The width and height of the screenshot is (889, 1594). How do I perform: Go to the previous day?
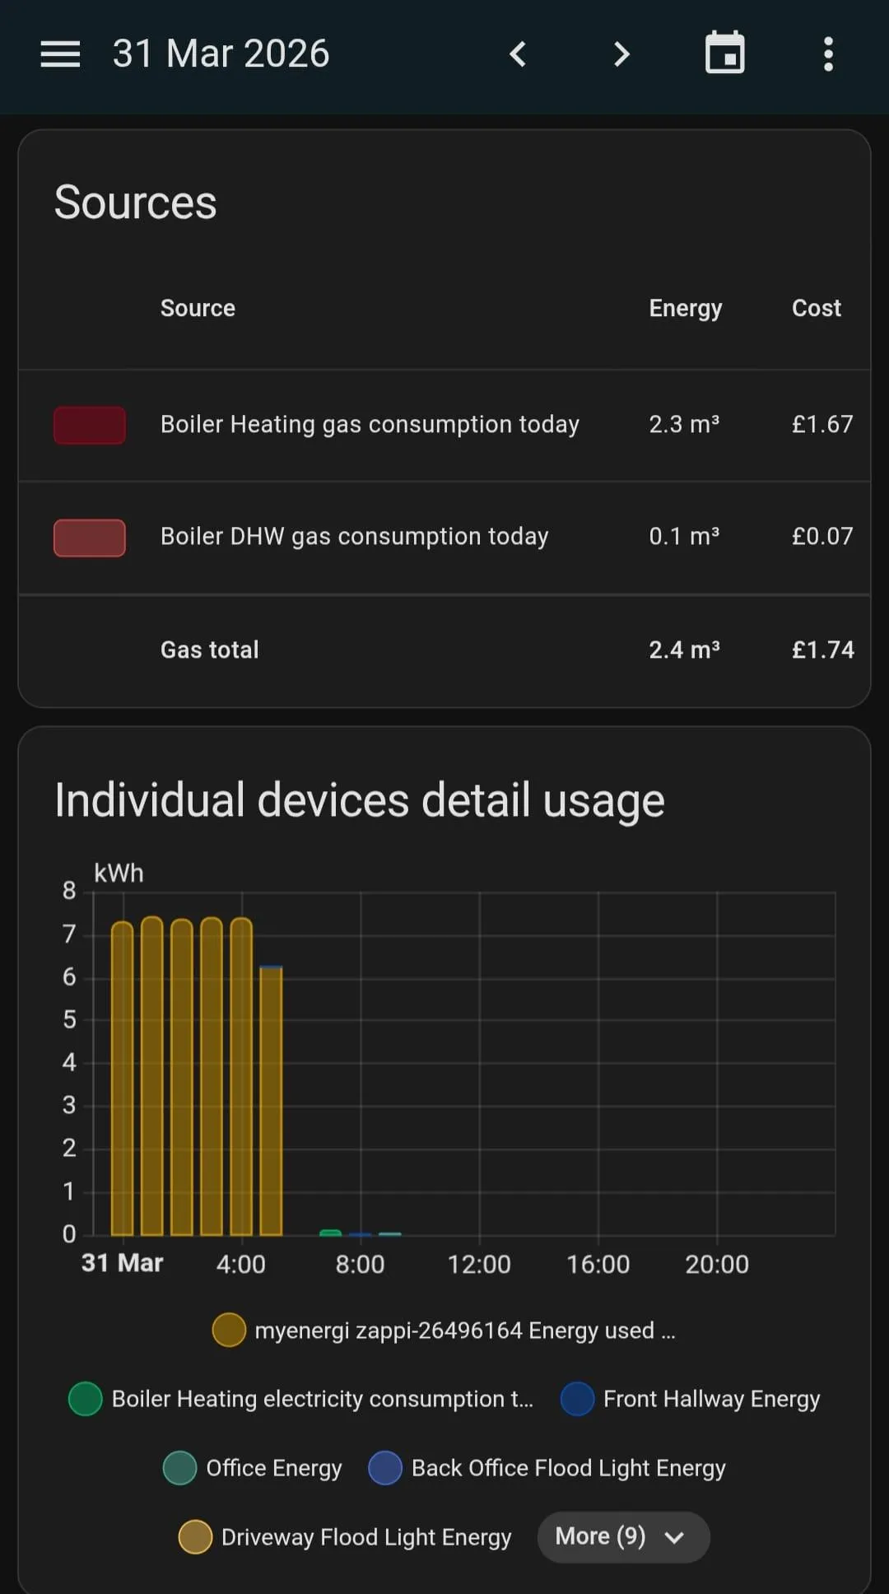coord(518,54)
